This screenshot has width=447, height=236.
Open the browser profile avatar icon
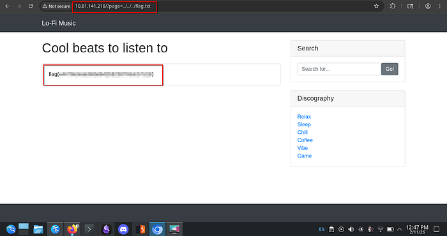[428, 6]
